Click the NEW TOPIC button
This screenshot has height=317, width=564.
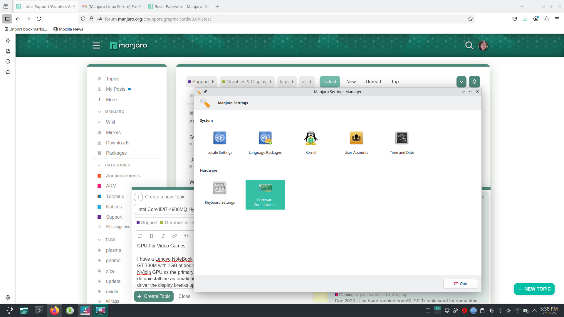point(534,289)
